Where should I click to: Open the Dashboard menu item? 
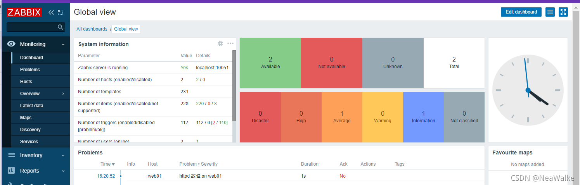tap(41, 58)
